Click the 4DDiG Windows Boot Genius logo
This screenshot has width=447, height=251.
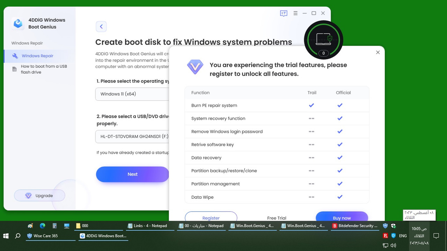18,23
